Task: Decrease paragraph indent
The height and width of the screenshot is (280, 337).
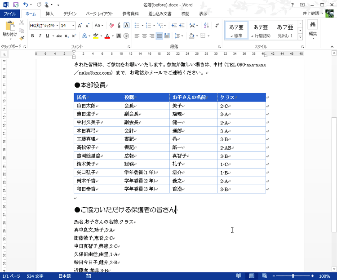Action: pyautogui.click(x=174, y=26)
